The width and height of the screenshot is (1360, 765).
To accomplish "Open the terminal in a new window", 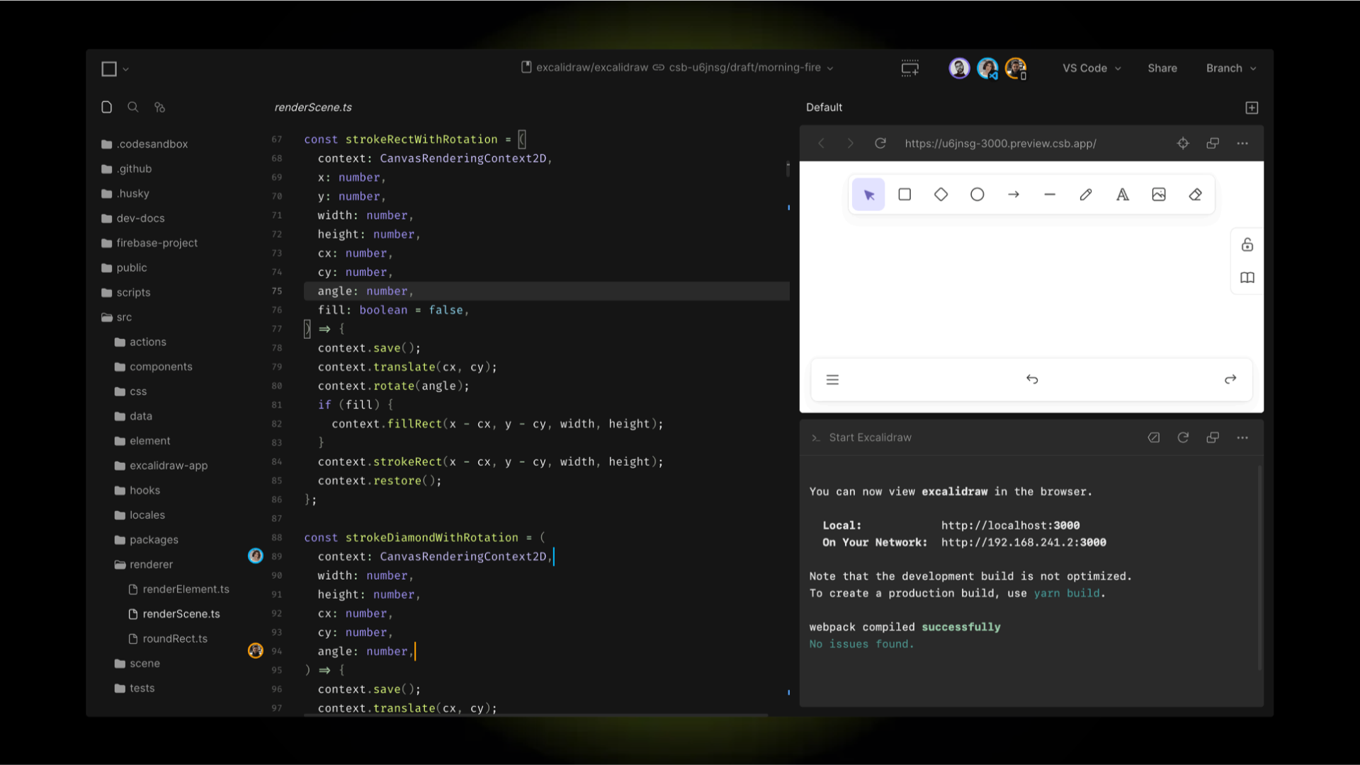I will (1213, 437).
